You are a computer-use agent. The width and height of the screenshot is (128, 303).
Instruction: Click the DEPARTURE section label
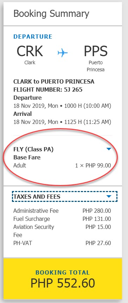33,37
